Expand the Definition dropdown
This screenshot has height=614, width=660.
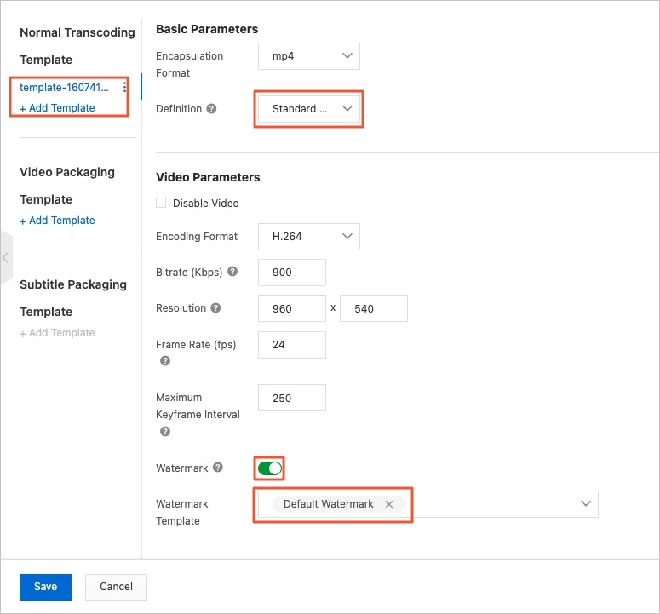pos(309,109)
